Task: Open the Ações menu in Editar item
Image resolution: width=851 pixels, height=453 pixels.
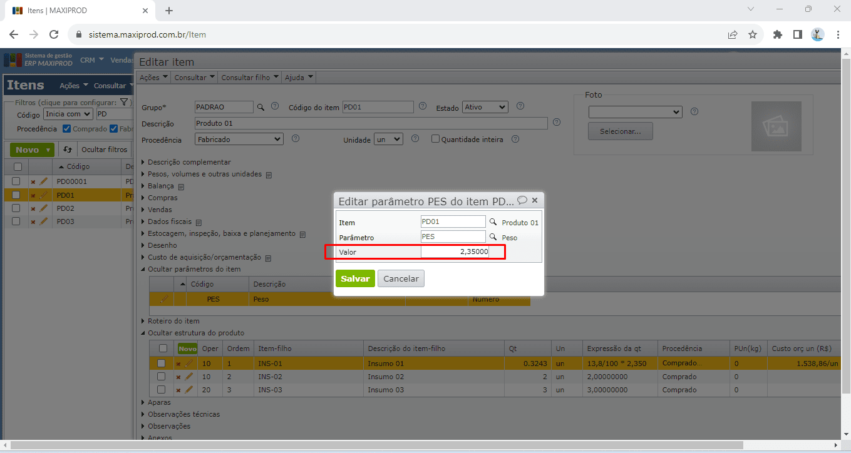Action: pyautogui.click(x=153, y=78)
